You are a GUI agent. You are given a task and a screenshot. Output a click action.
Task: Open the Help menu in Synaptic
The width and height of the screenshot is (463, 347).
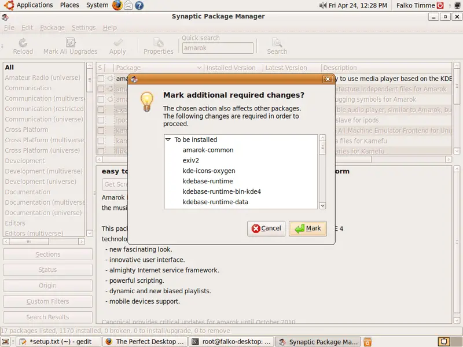click(x=110, y=27)
